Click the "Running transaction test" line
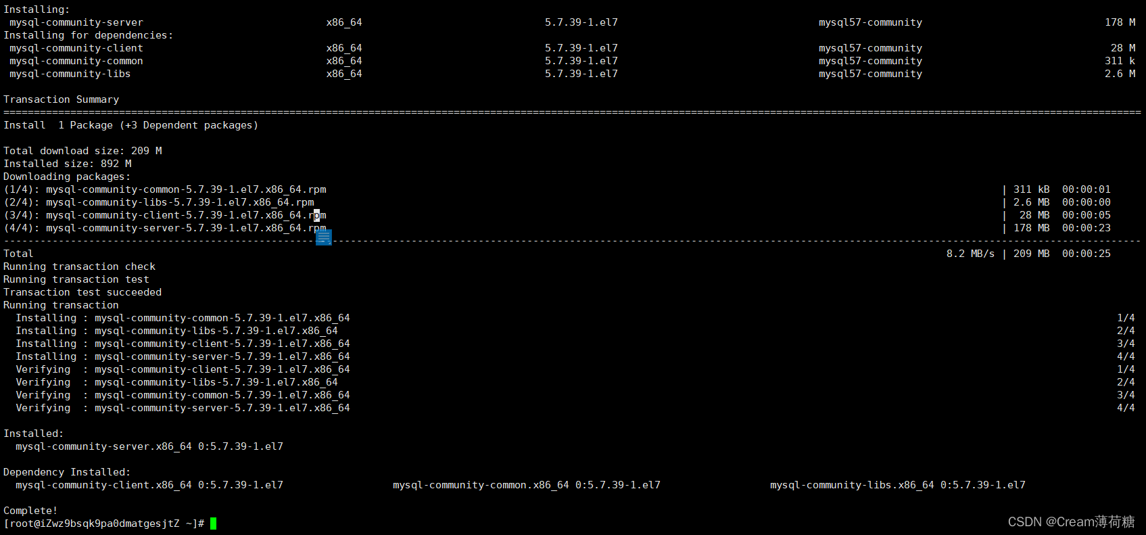The image size is (1146, 535). click(x=76, y=279)
